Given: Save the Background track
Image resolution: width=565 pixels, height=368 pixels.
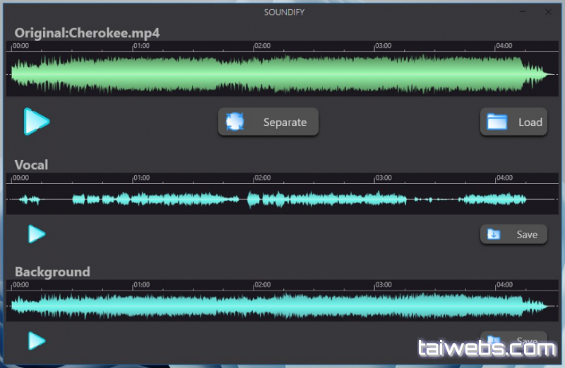Looking at the screenshot, I should pyautogui.click(x=513, y=340).
